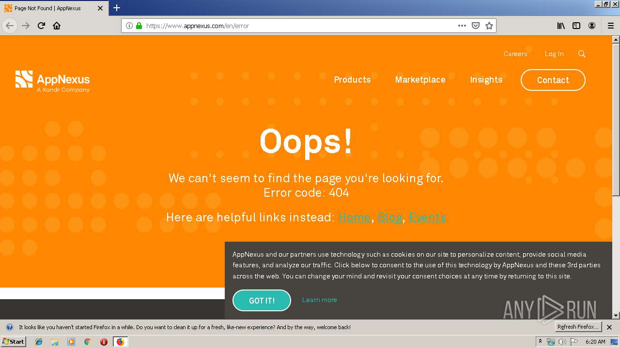The width and height of the screenshot is (620, 348).
Task: Click the green padlock security icon
Action: coord(139,26)
